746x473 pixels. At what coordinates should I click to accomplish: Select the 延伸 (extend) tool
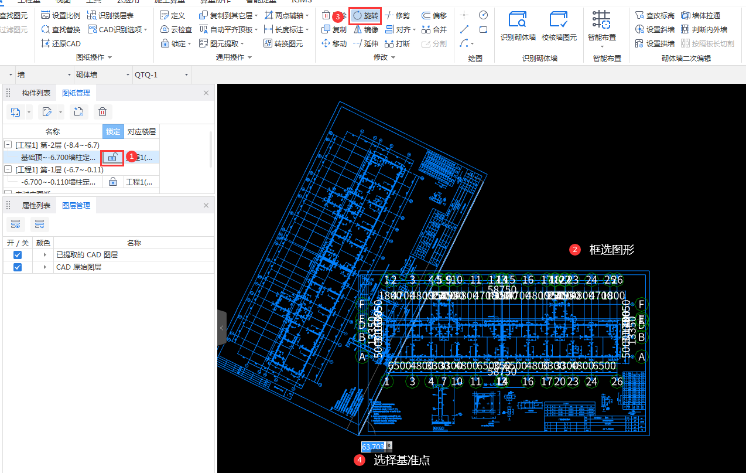(x=365, y=43)
